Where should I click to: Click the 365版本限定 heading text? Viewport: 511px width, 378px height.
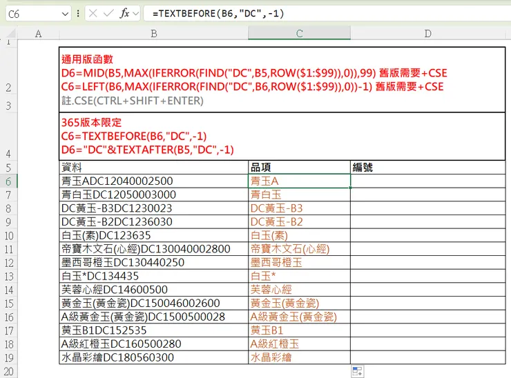pyautogui.click(x=91, y=122)
